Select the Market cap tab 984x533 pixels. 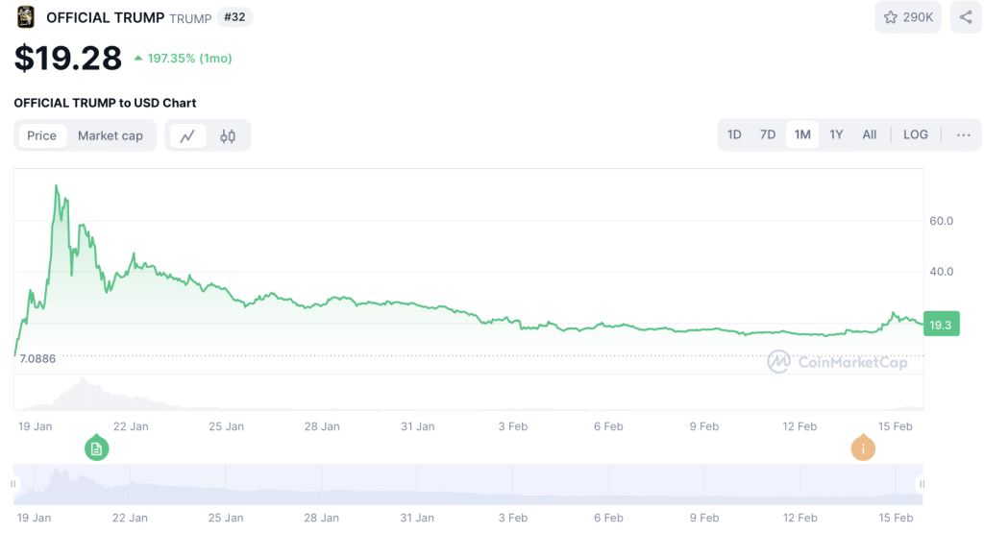[111, 135]
